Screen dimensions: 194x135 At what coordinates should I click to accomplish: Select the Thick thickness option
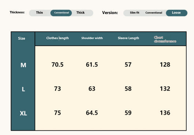pos(81,12)
